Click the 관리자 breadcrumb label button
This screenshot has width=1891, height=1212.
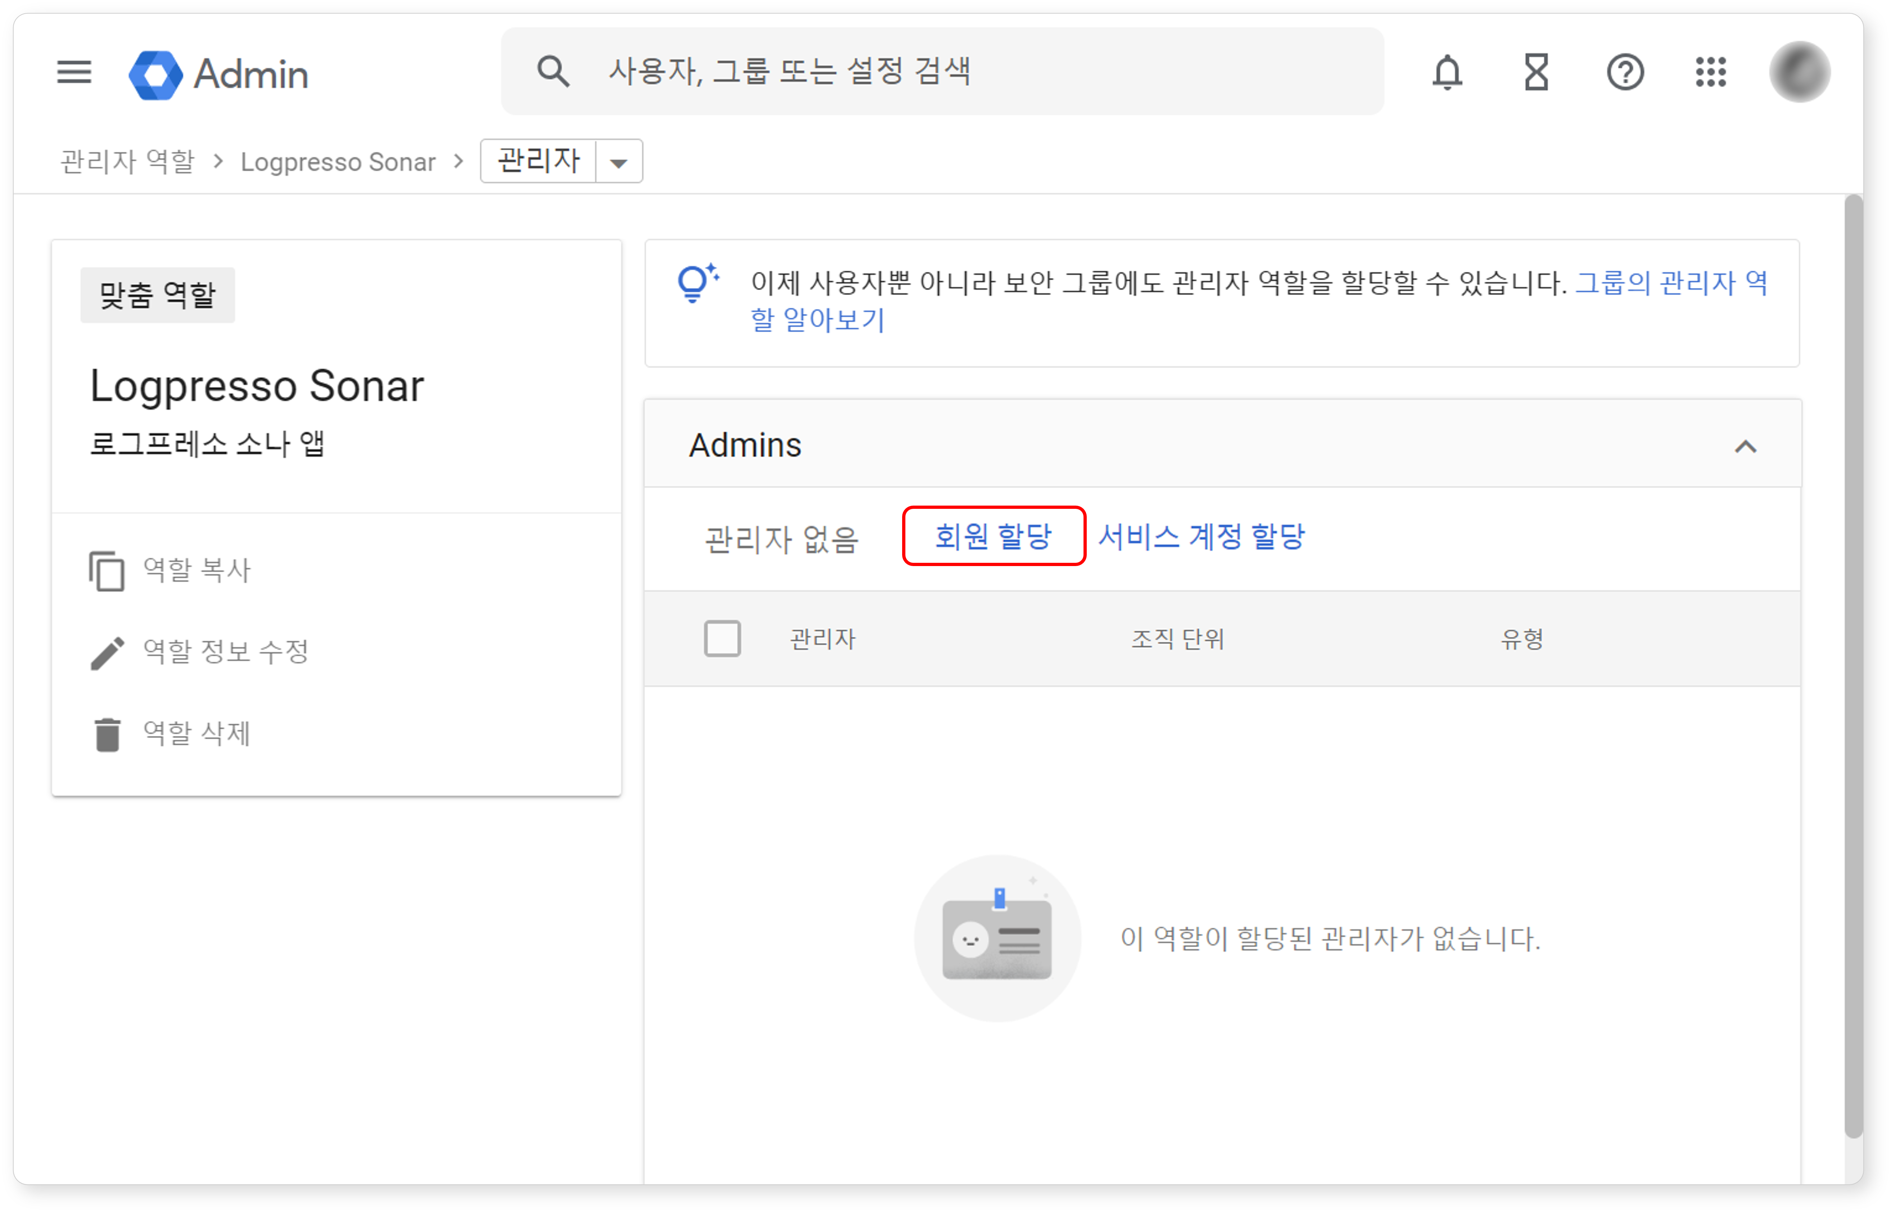538,160
